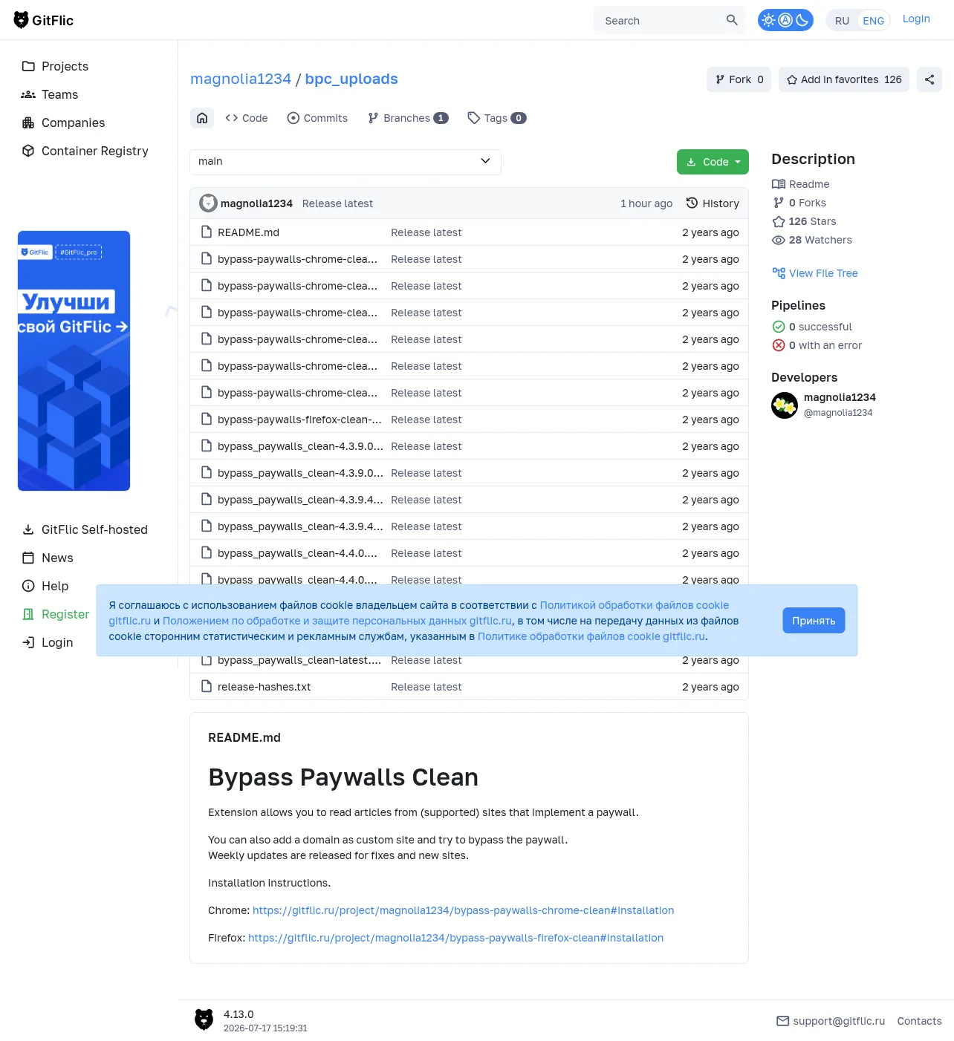Viewport: 954px width, 1041px height.
Task: Open the bpc_uploads repository link
Action: [351, 79]
